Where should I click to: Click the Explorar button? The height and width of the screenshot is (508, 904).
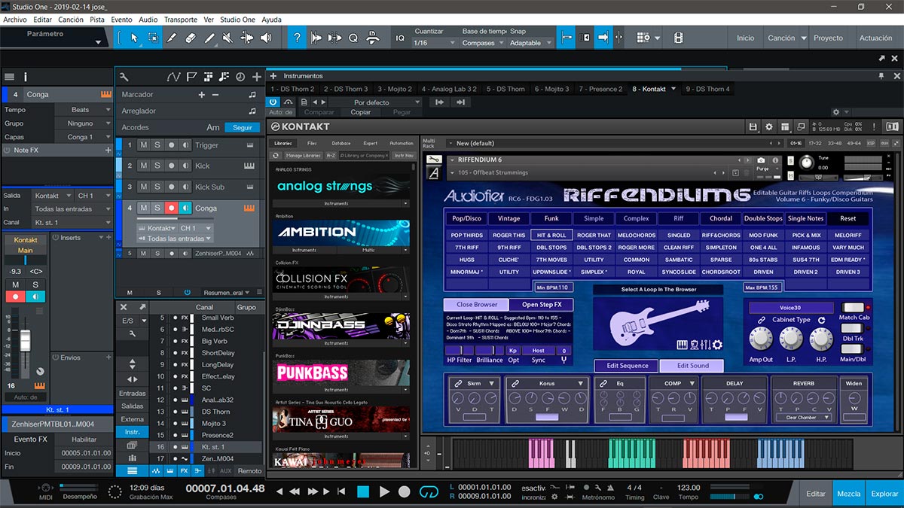click(x=884, y=494)
